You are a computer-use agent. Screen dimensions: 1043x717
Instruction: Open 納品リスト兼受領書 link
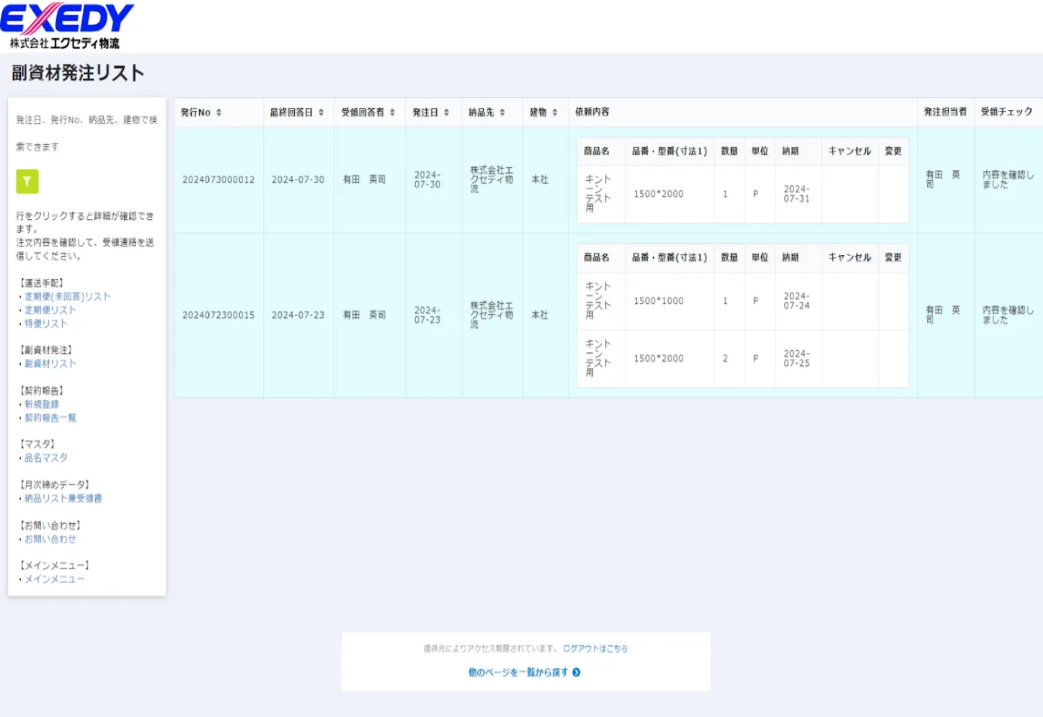coord(63,499)
